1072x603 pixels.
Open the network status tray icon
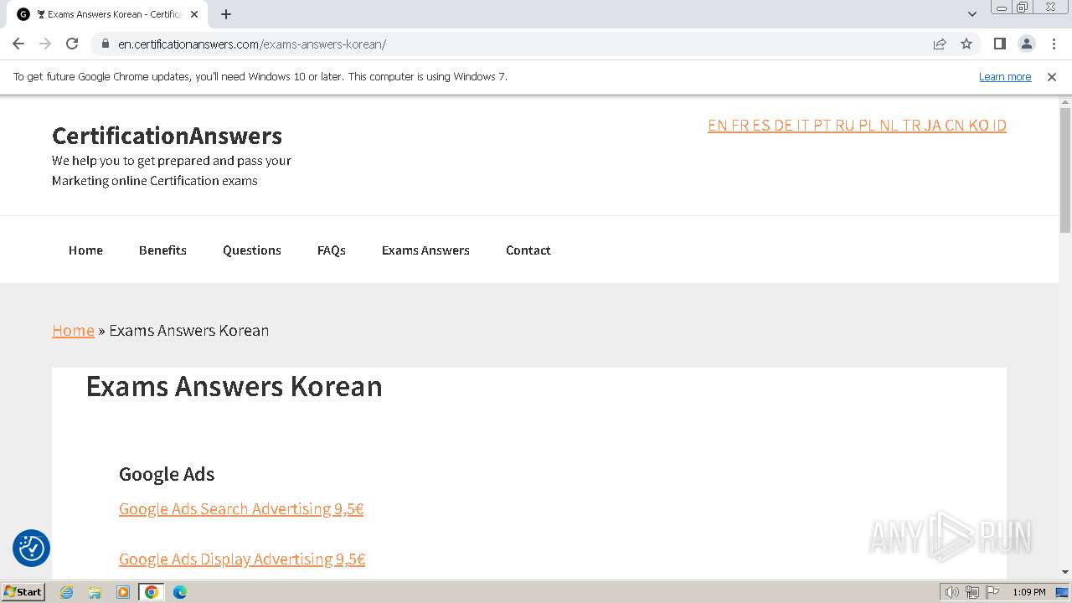(x=971, y=592)
